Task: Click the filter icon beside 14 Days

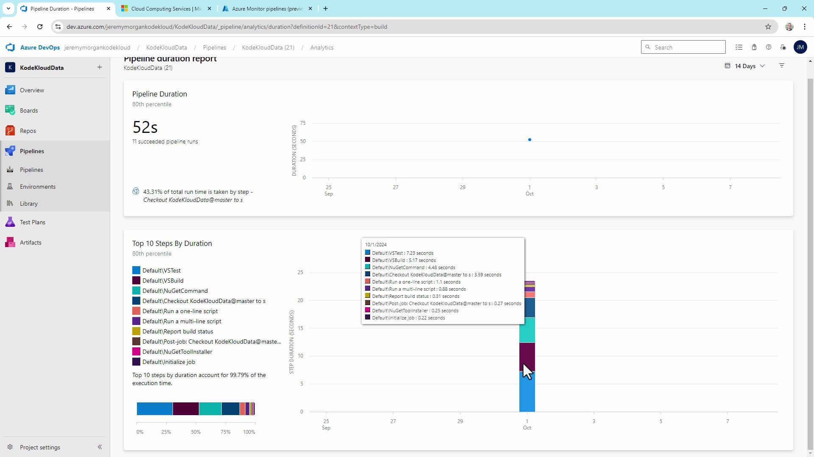Action: click(782, 66)
